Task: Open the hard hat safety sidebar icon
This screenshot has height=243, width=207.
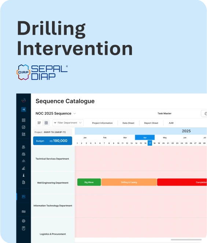Action: tap(23, 161)
